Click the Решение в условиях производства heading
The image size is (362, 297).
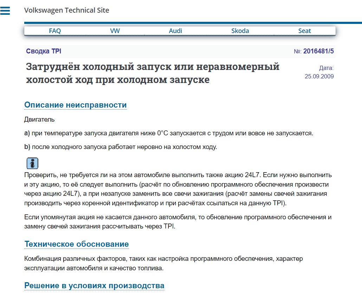pos(94,286)
